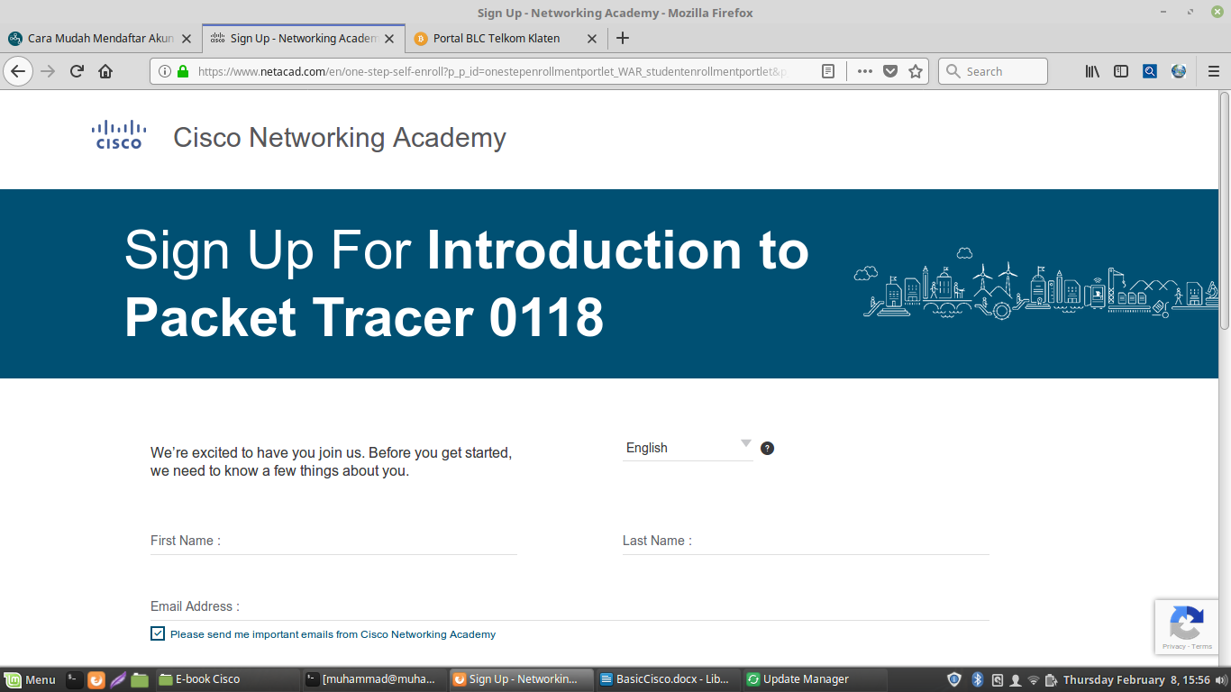
Task: Toggle reader view in the address bar
Action: coord(828,71)
